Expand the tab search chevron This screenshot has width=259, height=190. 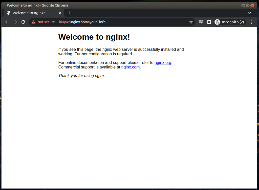(250, 13)
